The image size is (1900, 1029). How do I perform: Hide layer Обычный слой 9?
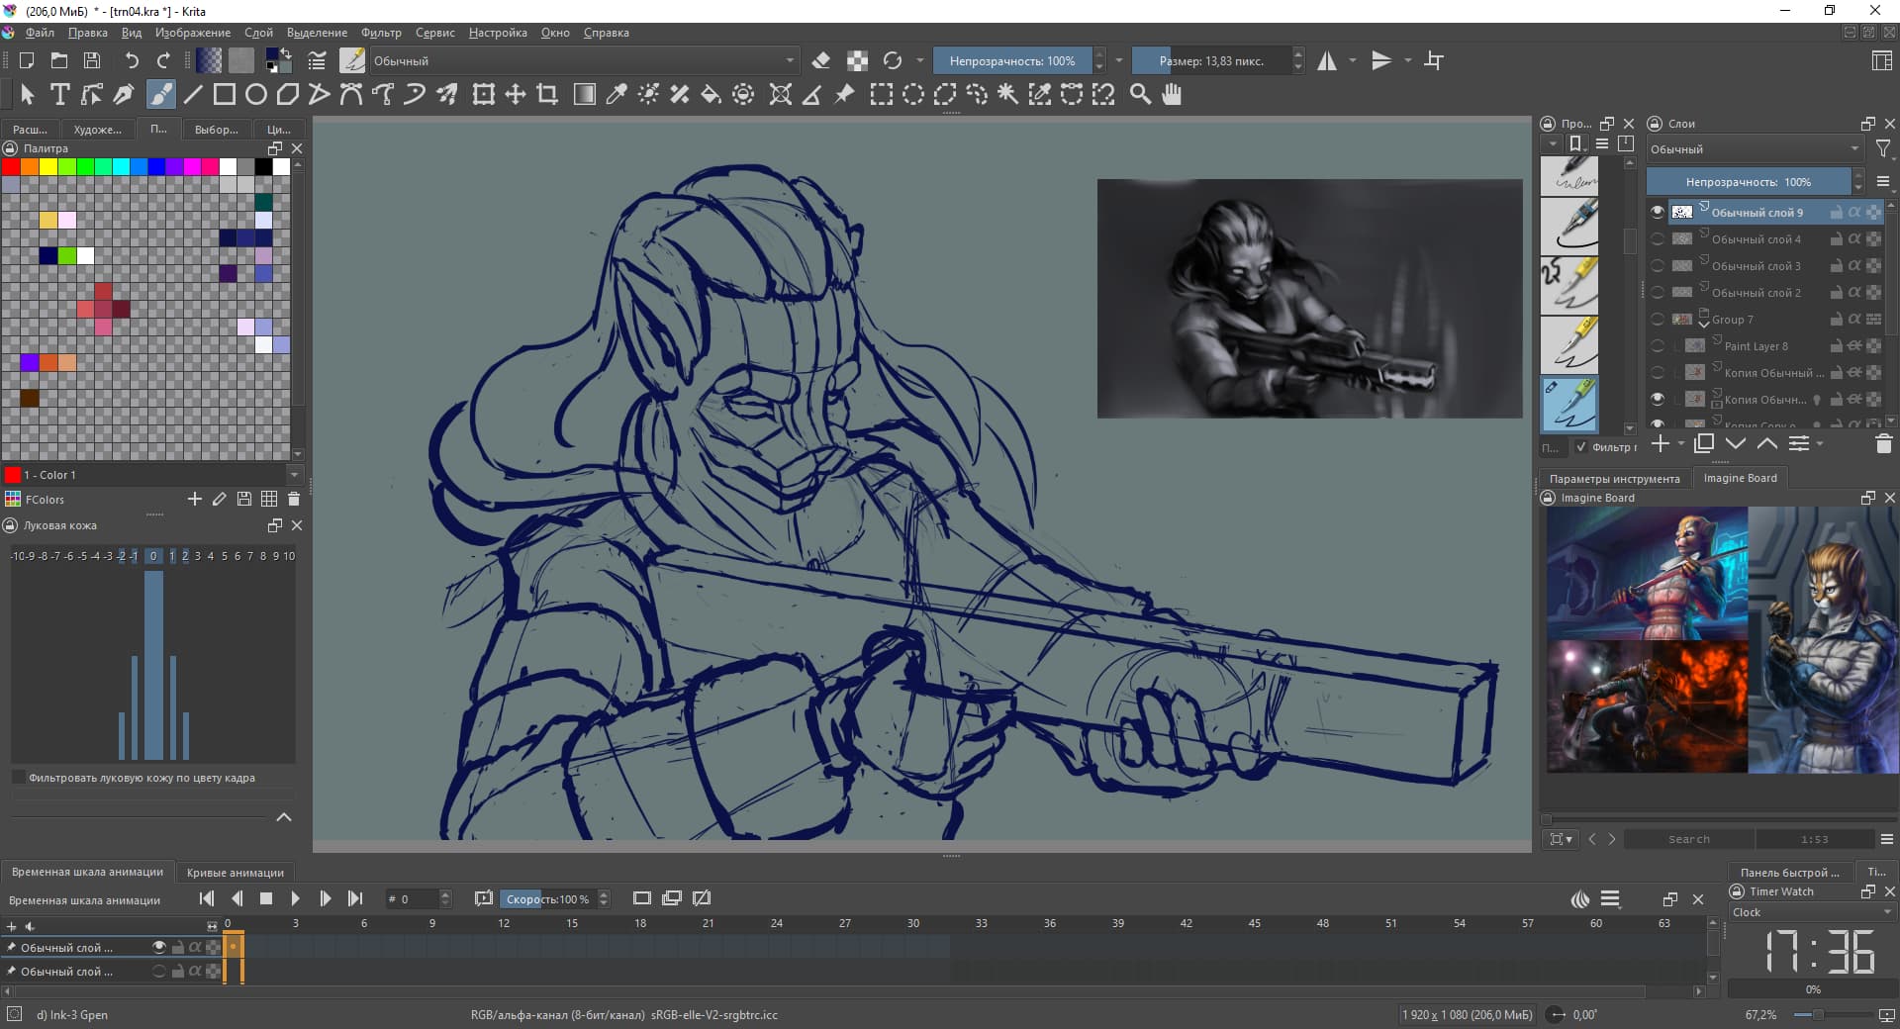point(1658,212)
